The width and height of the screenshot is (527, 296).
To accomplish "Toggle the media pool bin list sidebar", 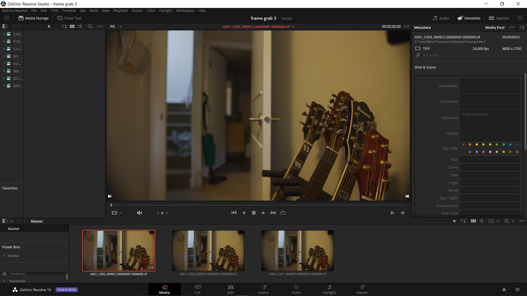I will (5, 221).
